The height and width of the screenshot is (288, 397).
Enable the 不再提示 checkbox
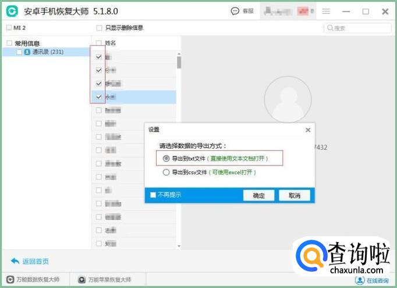(153, 195)
